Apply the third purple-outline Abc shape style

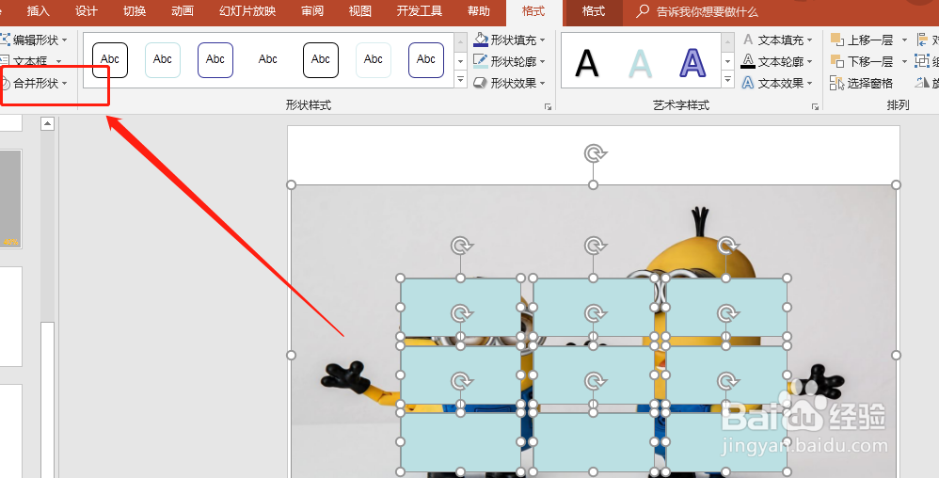215,60
